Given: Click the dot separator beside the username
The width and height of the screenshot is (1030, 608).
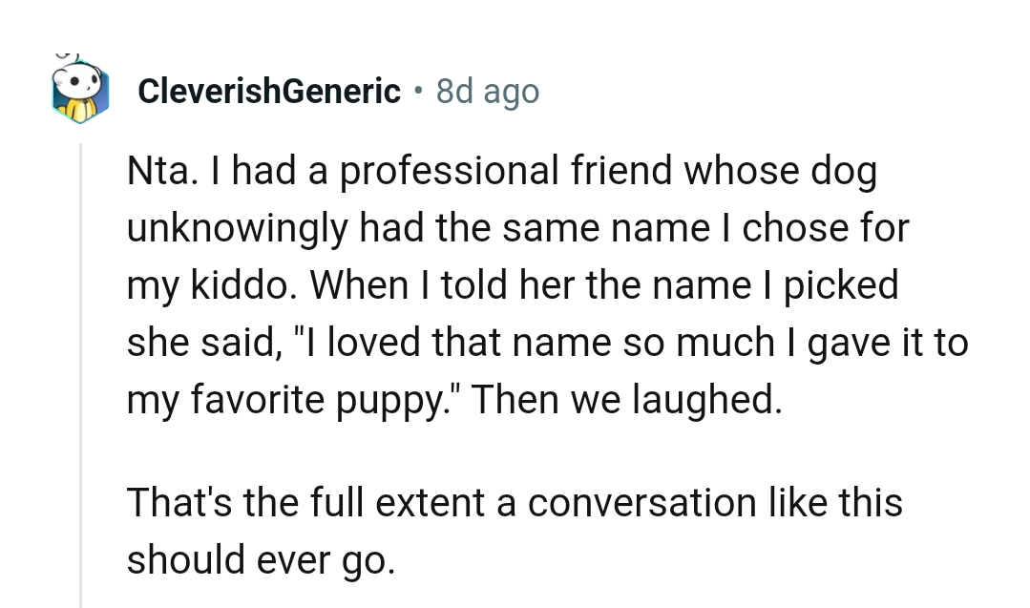Looking at the screenshot, I should [418, 92].
